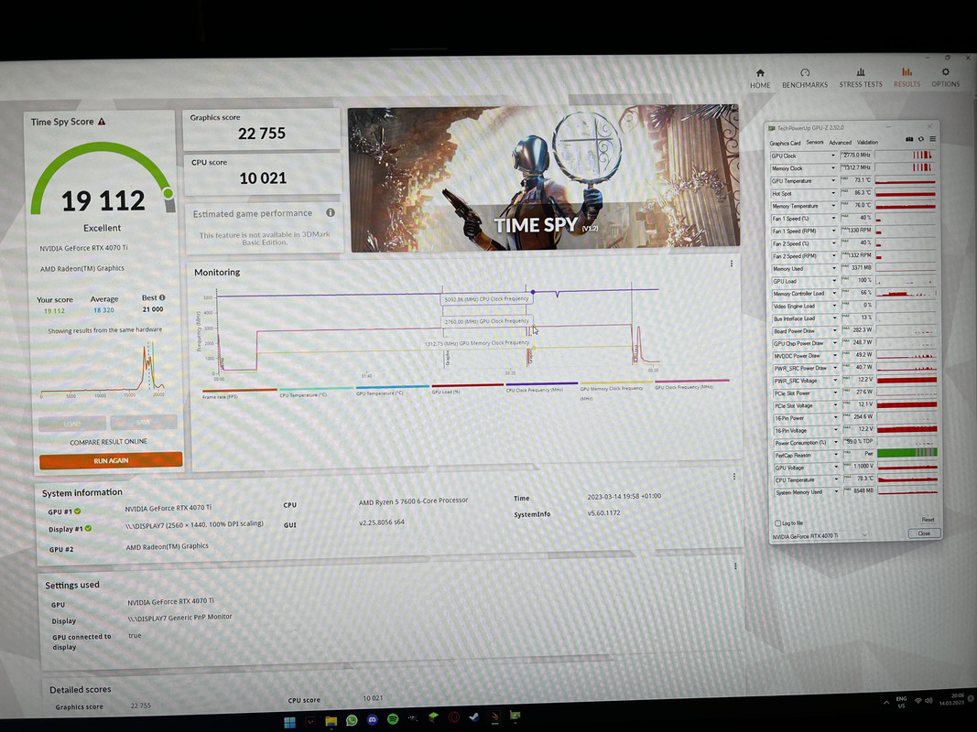Click GPU-Z refresh icon
977x732 pixels.
[921, 139]
